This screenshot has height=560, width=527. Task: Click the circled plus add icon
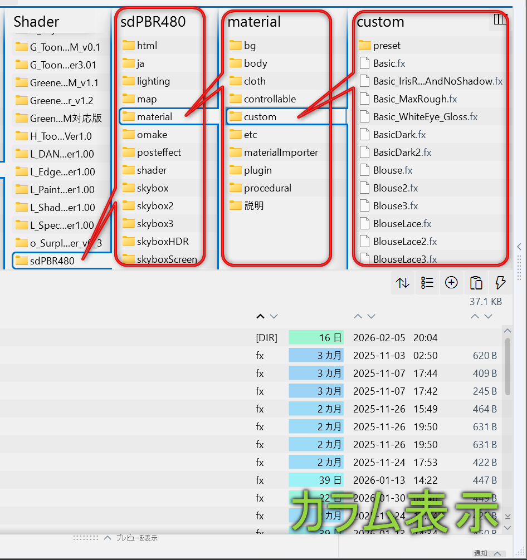[x=451, y=283]
